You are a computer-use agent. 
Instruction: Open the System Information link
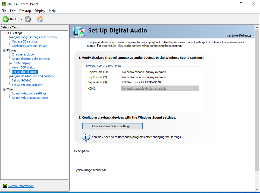[x=21, y=186]
